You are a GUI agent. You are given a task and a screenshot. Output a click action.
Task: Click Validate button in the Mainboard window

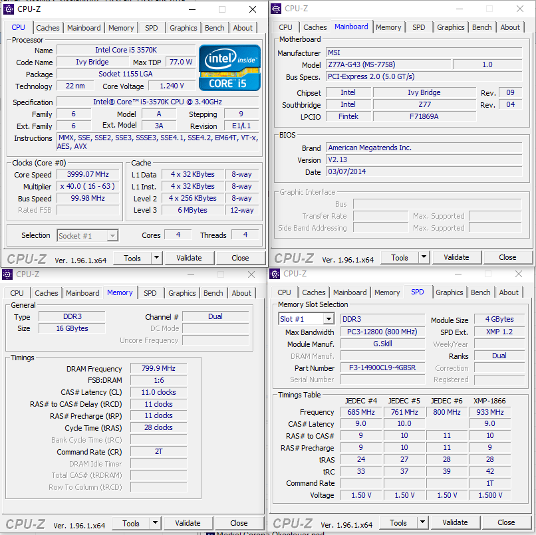point(456,257)
